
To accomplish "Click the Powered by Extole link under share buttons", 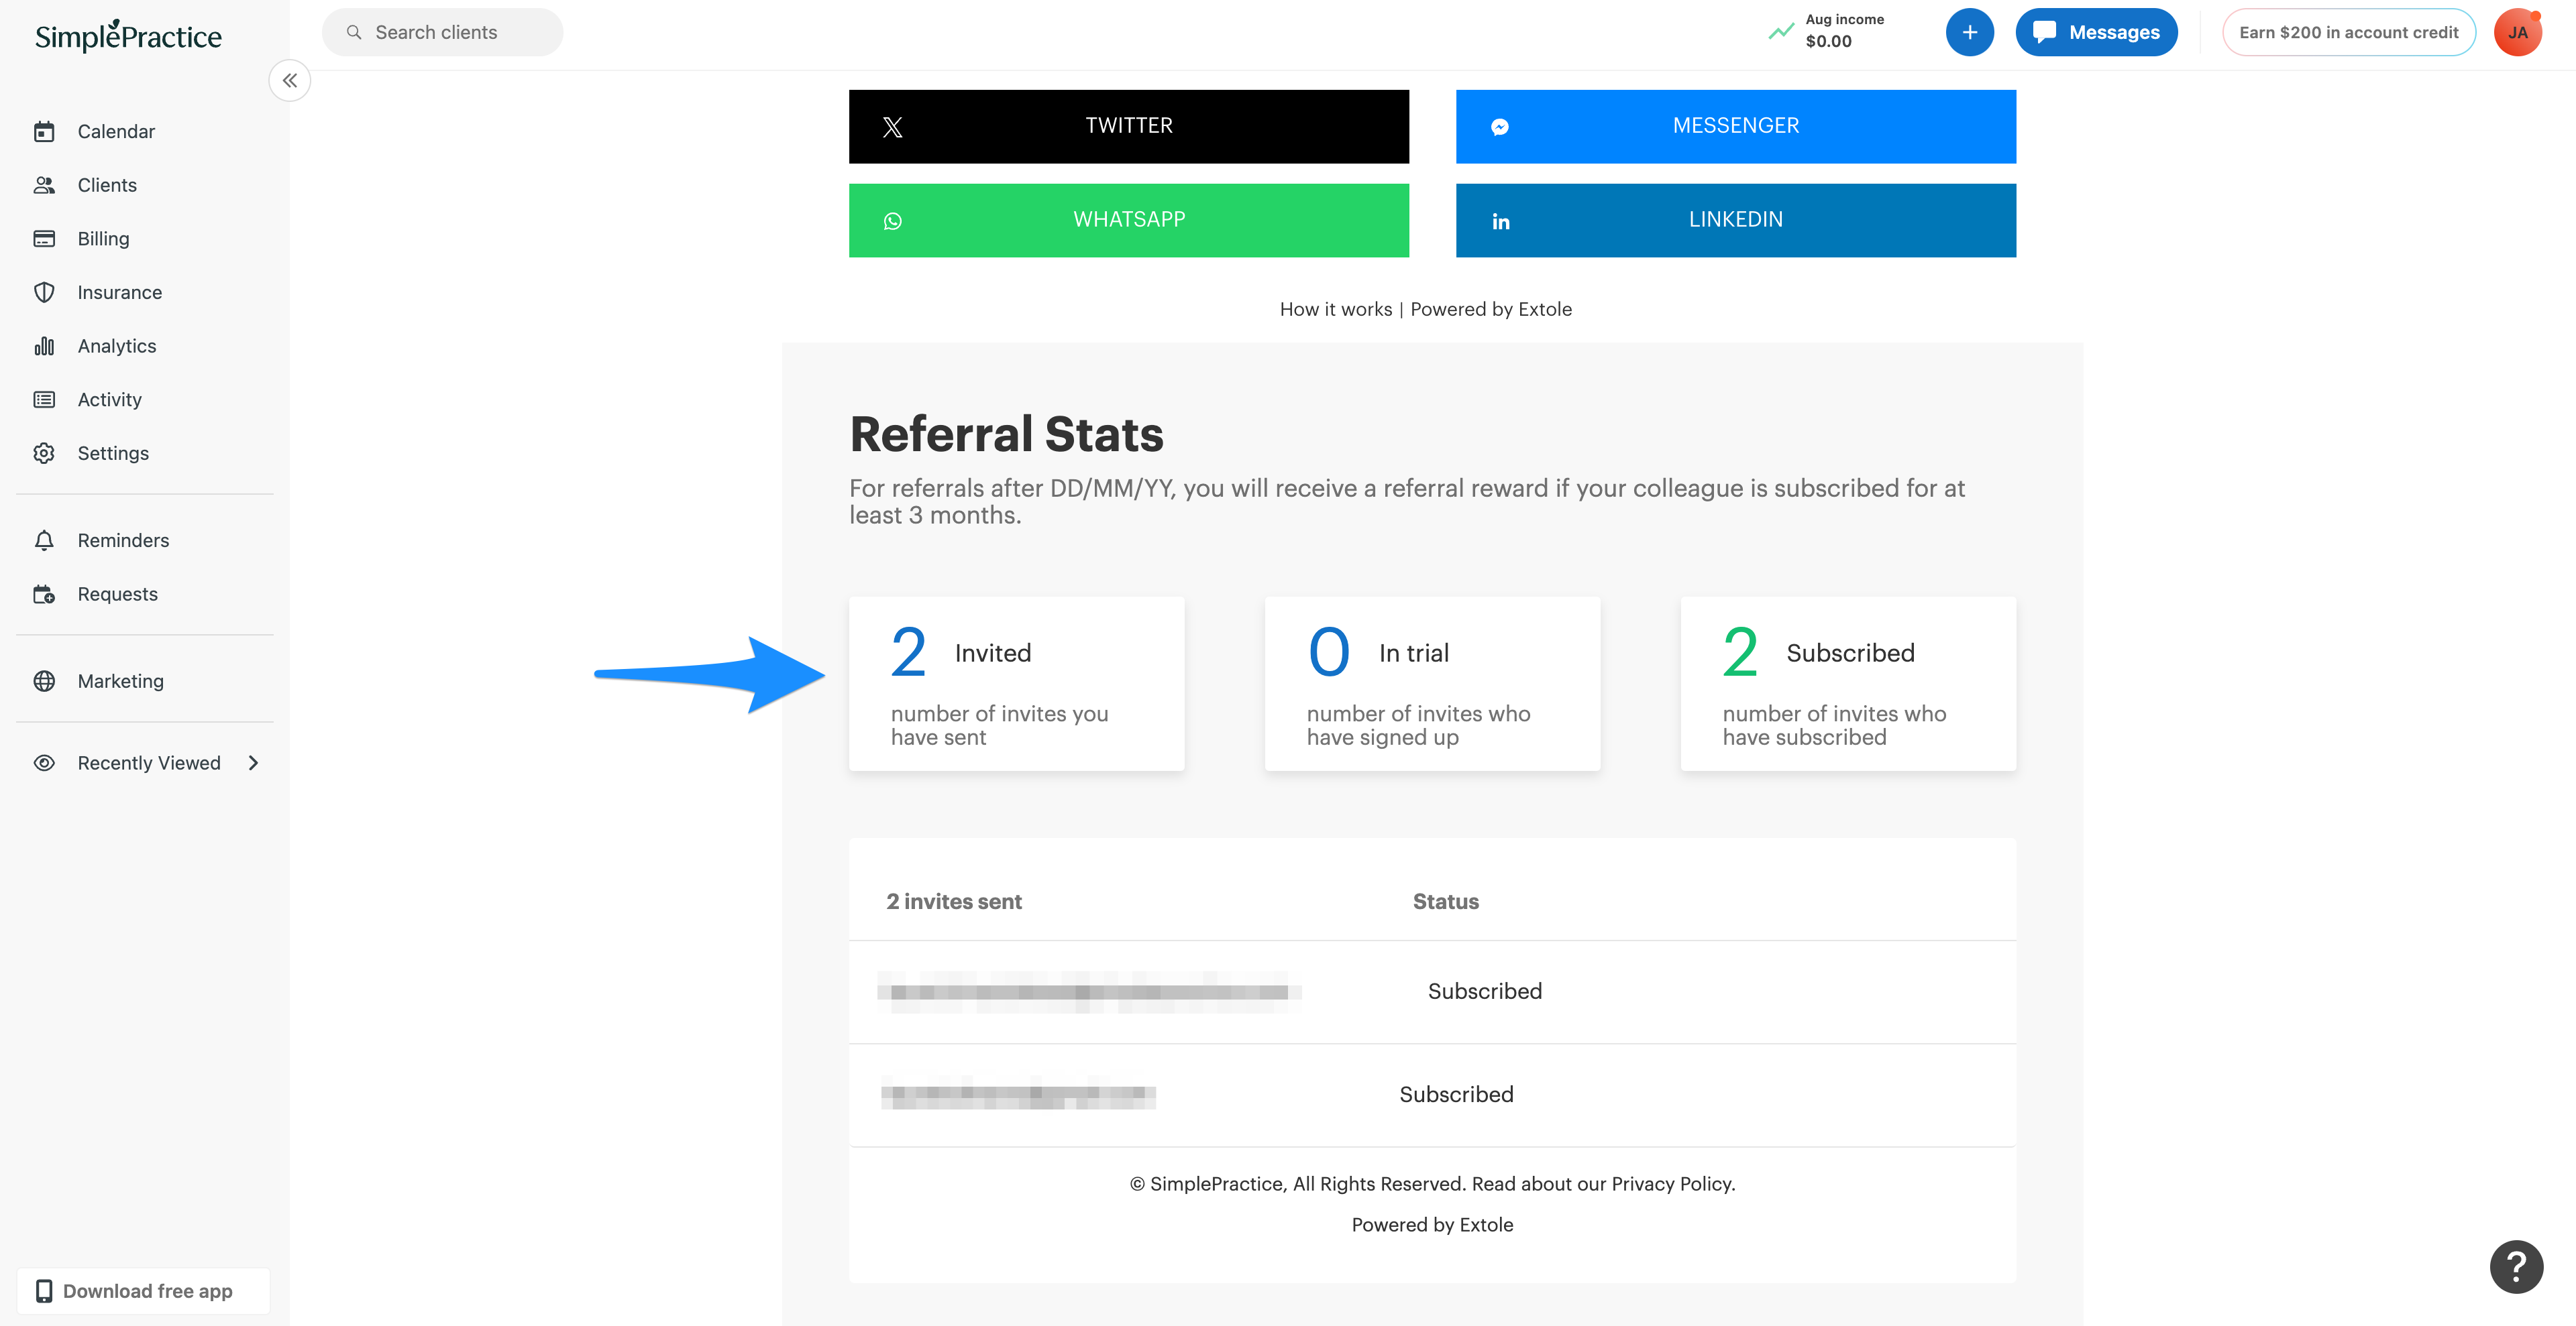I will (x=1490, y=309).
